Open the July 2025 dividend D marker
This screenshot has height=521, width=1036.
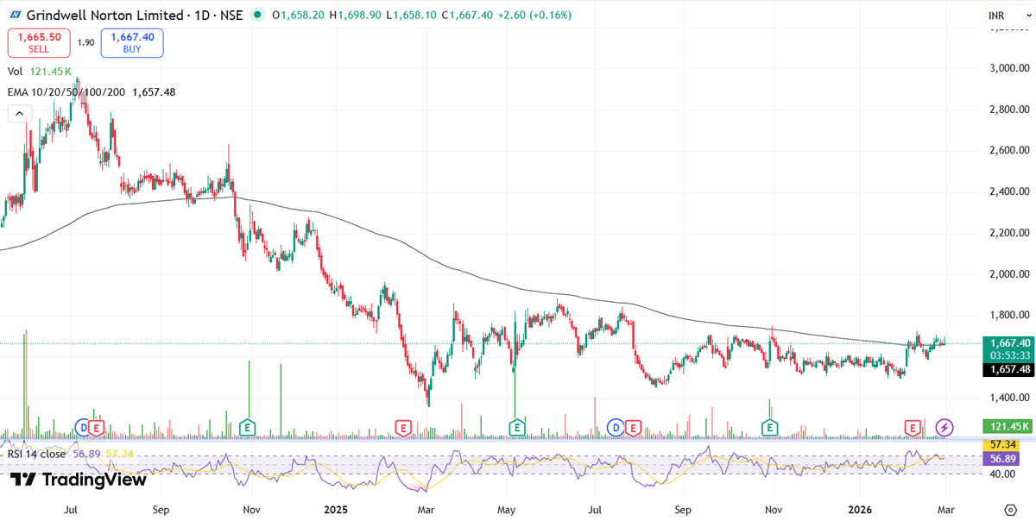click(x=616, y=427)
